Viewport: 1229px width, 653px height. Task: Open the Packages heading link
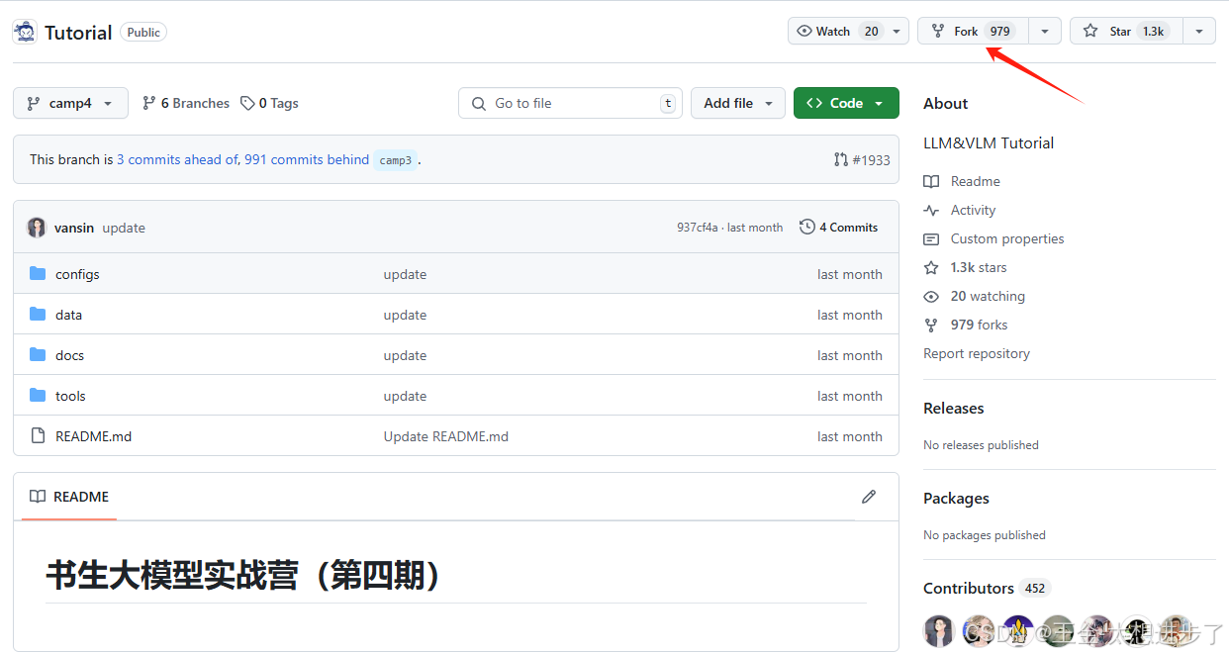pos(956,498)
